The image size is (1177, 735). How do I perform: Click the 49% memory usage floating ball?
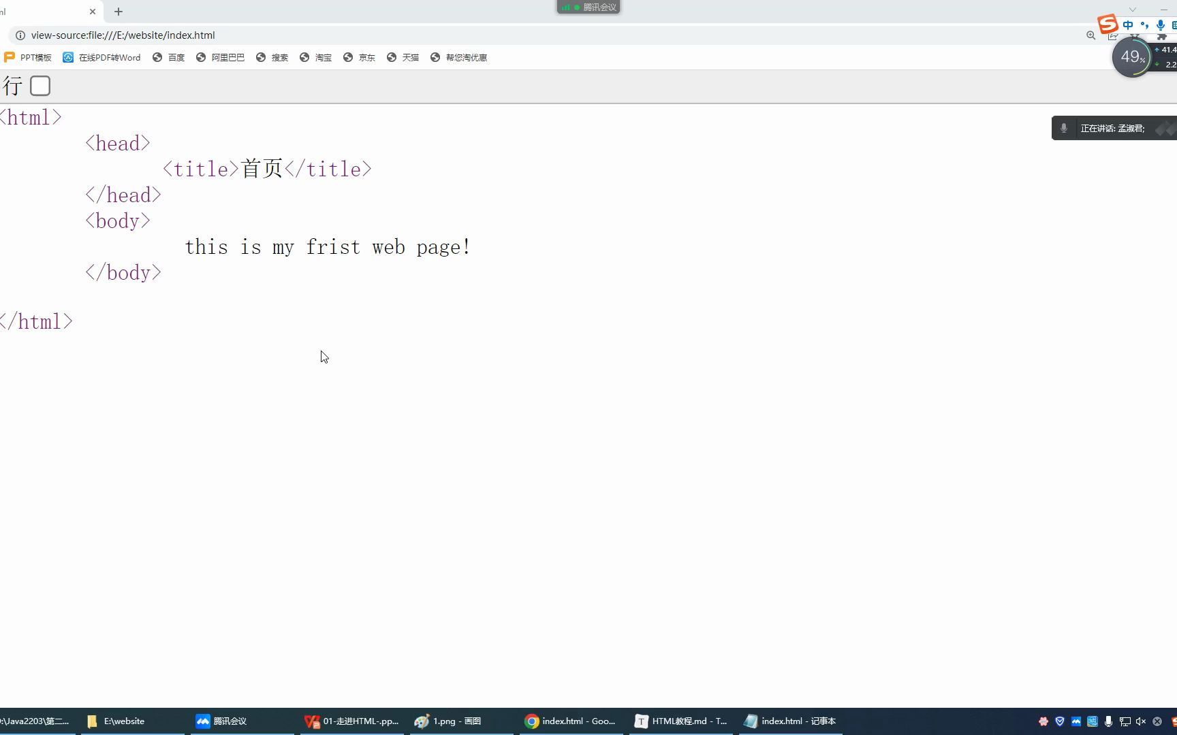(x=1132, y=57)
